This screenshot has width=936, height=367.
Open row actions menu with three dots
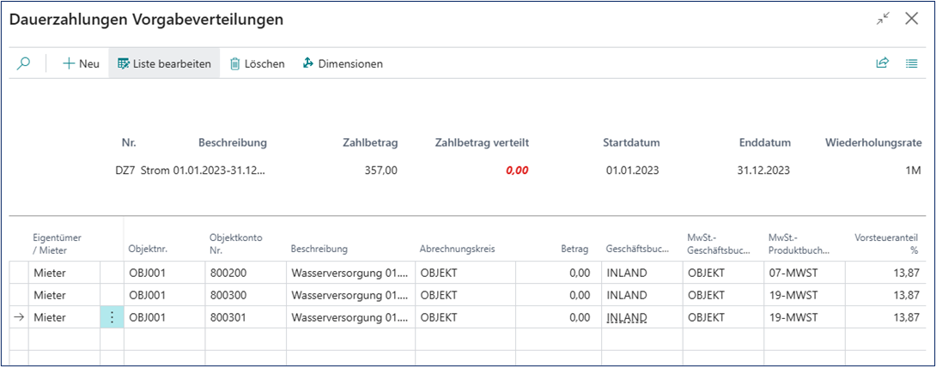[x=112, y=317]
